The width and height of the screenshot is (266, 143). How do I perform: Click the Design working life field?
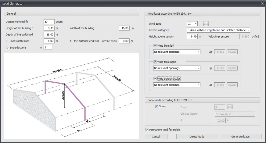[x=49, y=22]
